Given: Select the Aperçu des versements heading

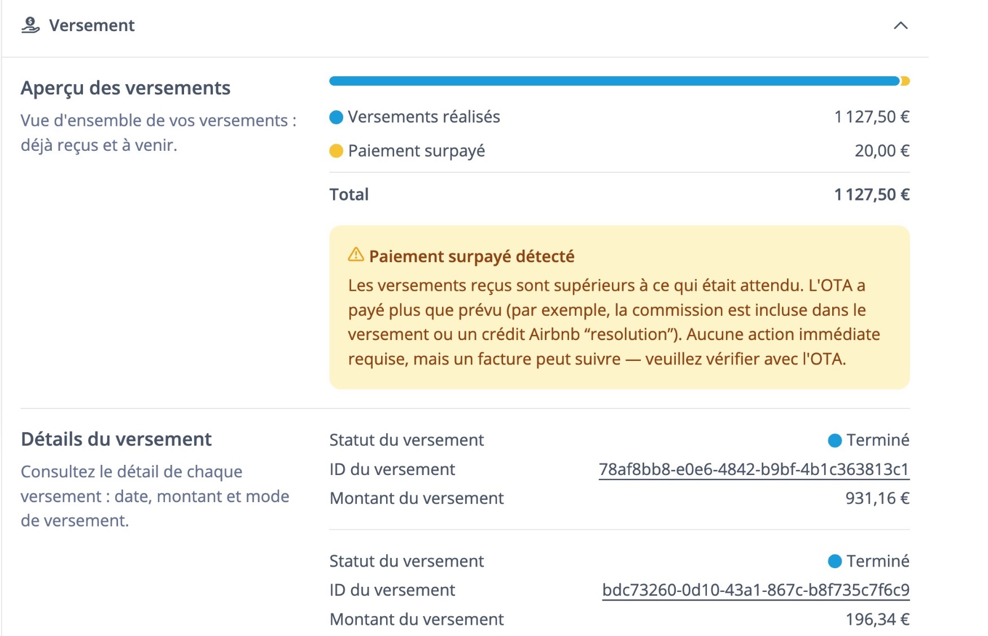Looking at the screenshot, I should [x=125, y=88].
